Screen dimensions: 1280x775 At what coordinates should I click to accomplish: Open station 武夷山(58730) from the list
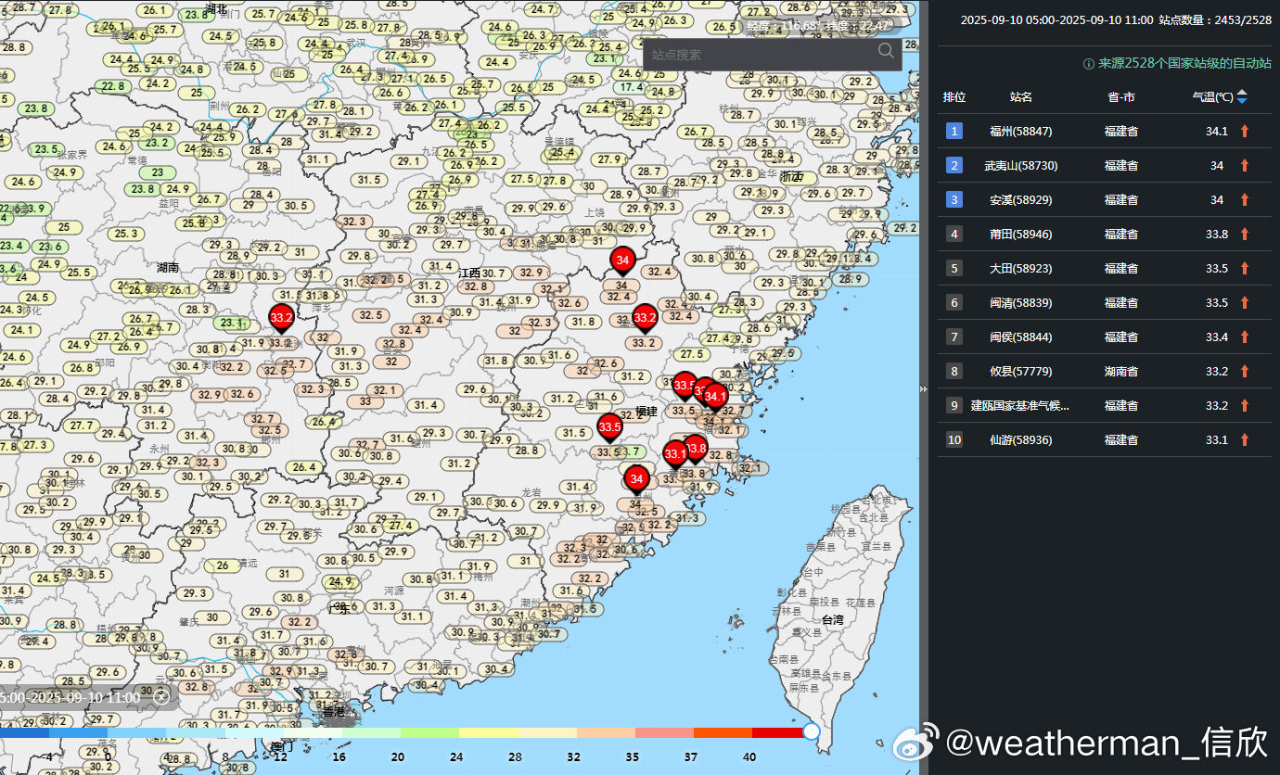pos(1021,165)
